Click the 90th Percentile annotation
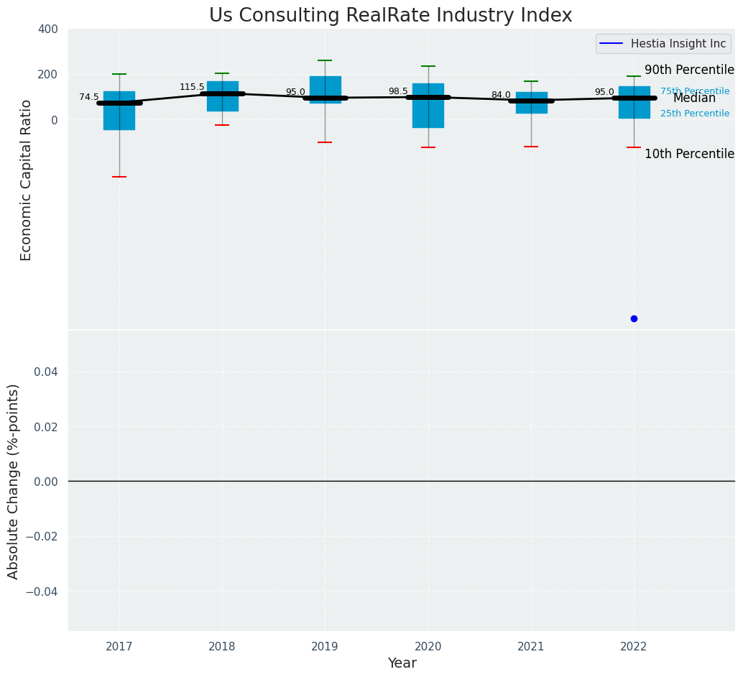Viewport: 743px width, 677px height. [x=688, y=70]
